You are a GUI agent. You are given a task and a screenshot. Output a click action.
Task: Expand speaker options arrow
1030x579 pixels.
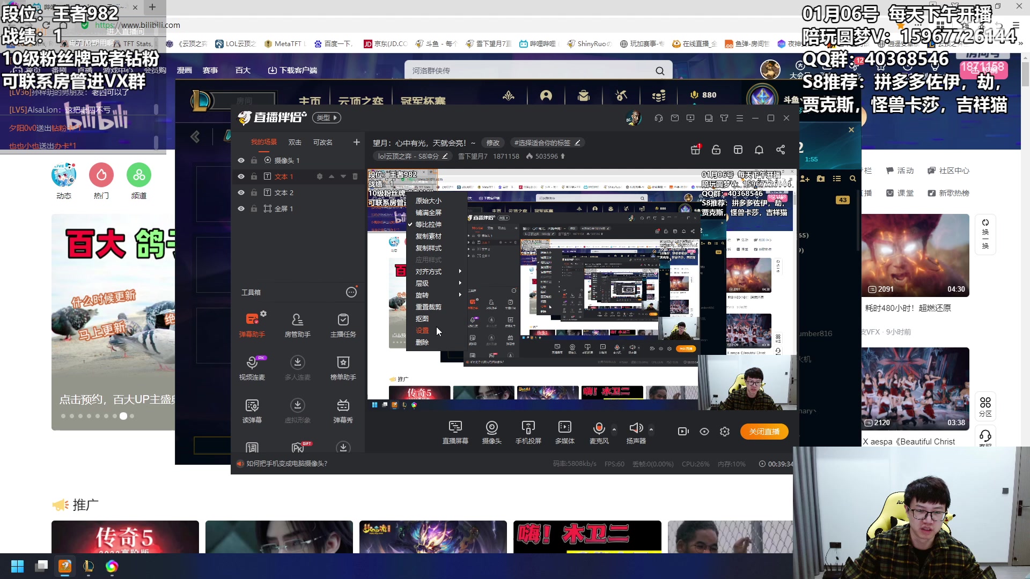pos(651,429)
